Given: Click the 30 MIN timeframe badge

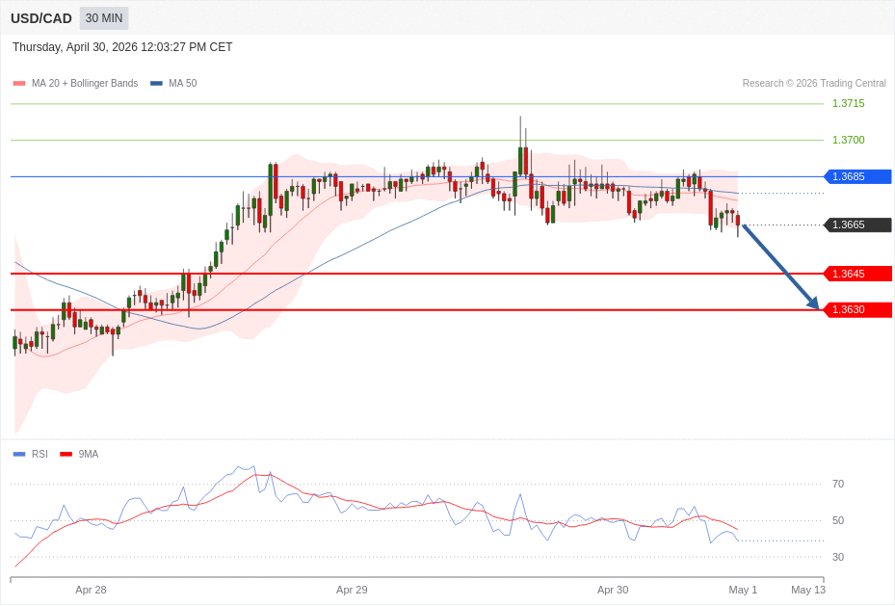Looking at the screenshot, I should pyautogui.click(x=104, y=18).
